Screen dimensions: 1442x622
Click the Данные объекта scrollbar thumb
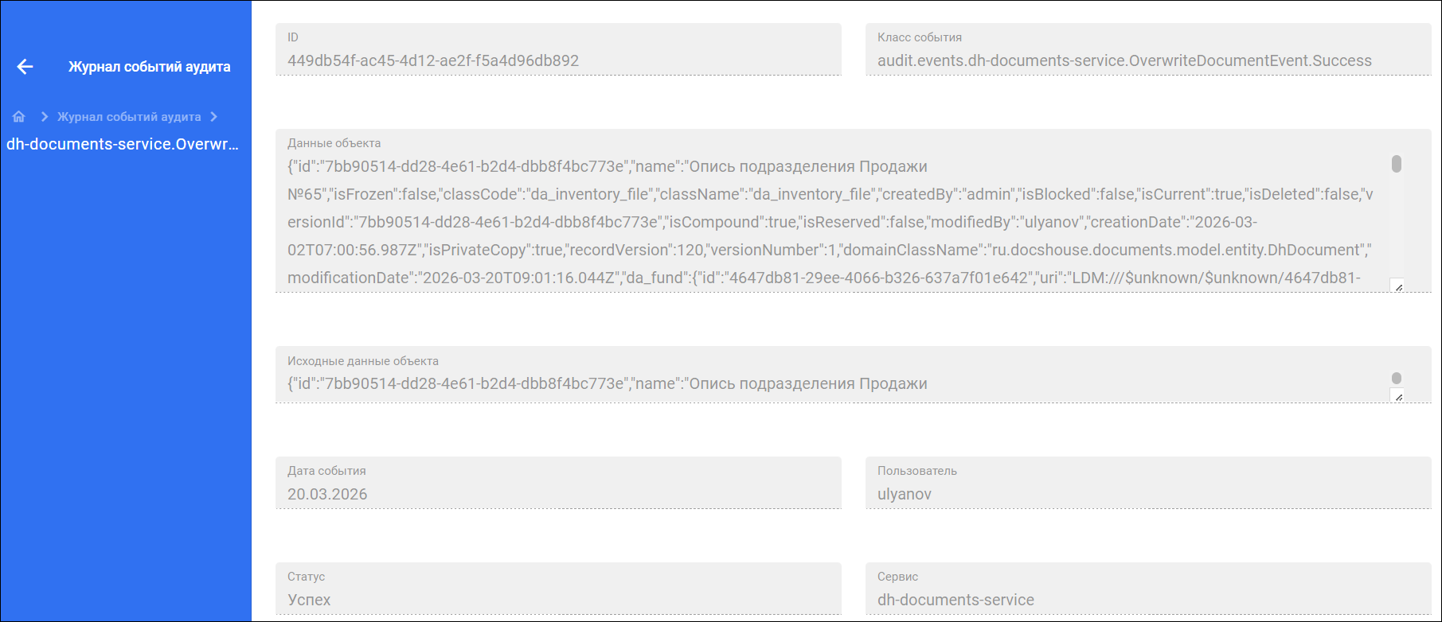pyautogui.click(x=1397, y=164)
